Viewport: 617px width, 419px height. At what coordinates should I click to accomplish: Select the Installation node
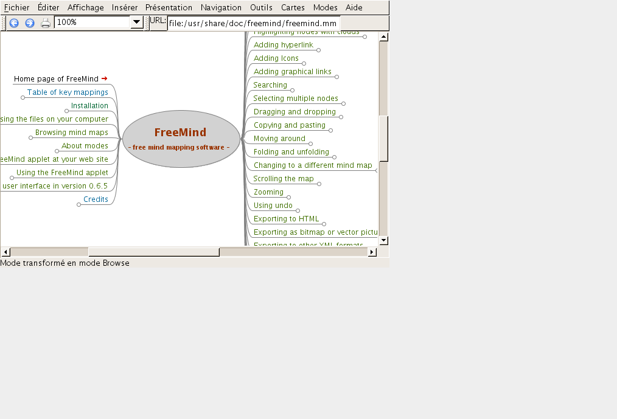pos(89,105)
